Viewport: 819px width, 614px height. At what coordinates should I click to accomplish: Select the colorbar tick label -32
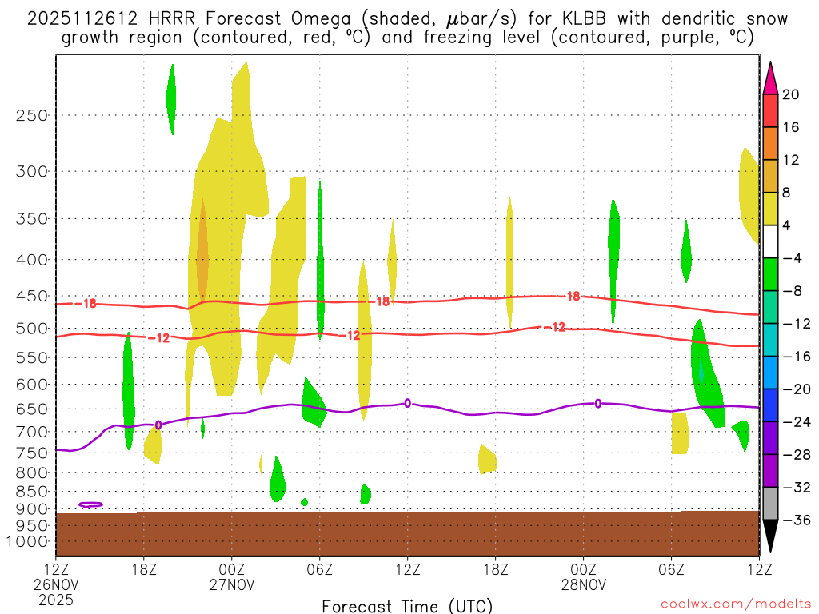point(796,487)
